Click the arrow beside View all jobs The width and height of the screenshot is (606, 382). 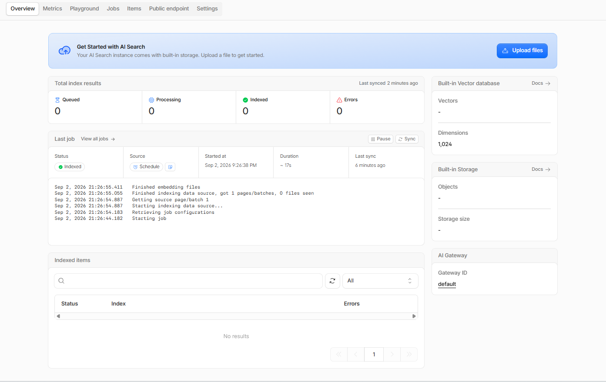pyautogui.click(x=113, y=139)
